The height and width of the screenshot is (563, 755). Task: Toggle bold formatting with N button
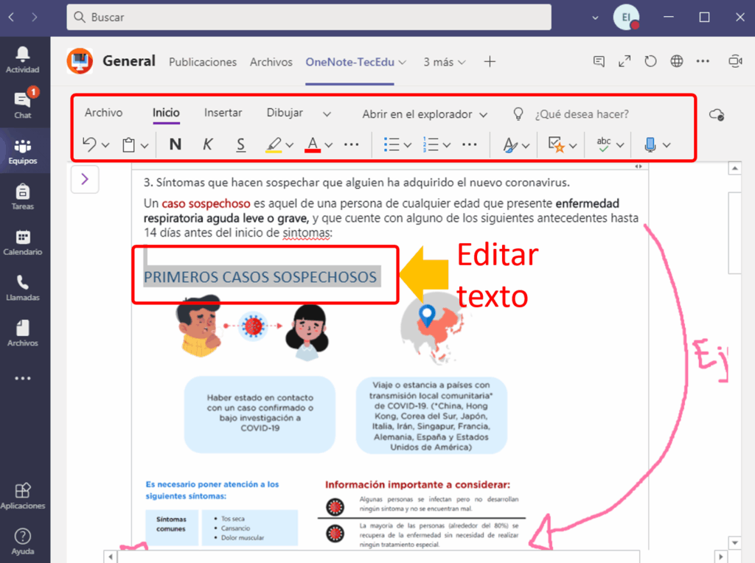(x=175, y=144)
